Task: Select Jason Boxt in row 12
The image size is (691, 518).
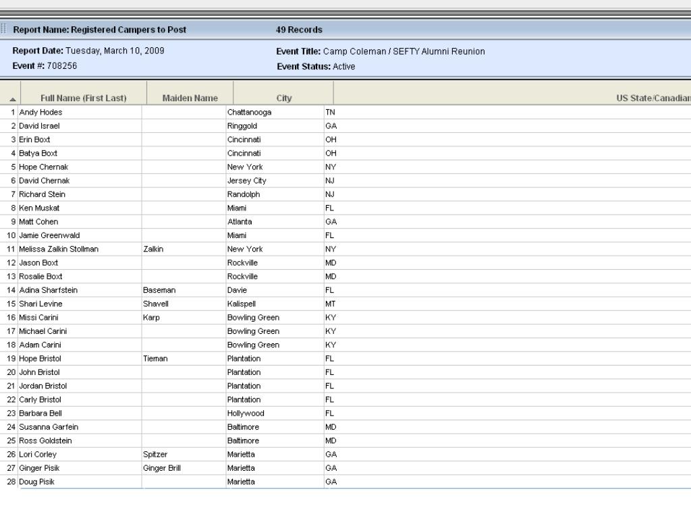Action: tap(38, 262)
